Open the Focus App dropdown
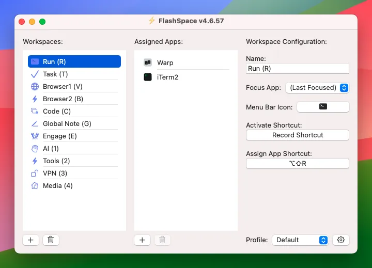Screen dimensions: 372x268 (317, 88)
